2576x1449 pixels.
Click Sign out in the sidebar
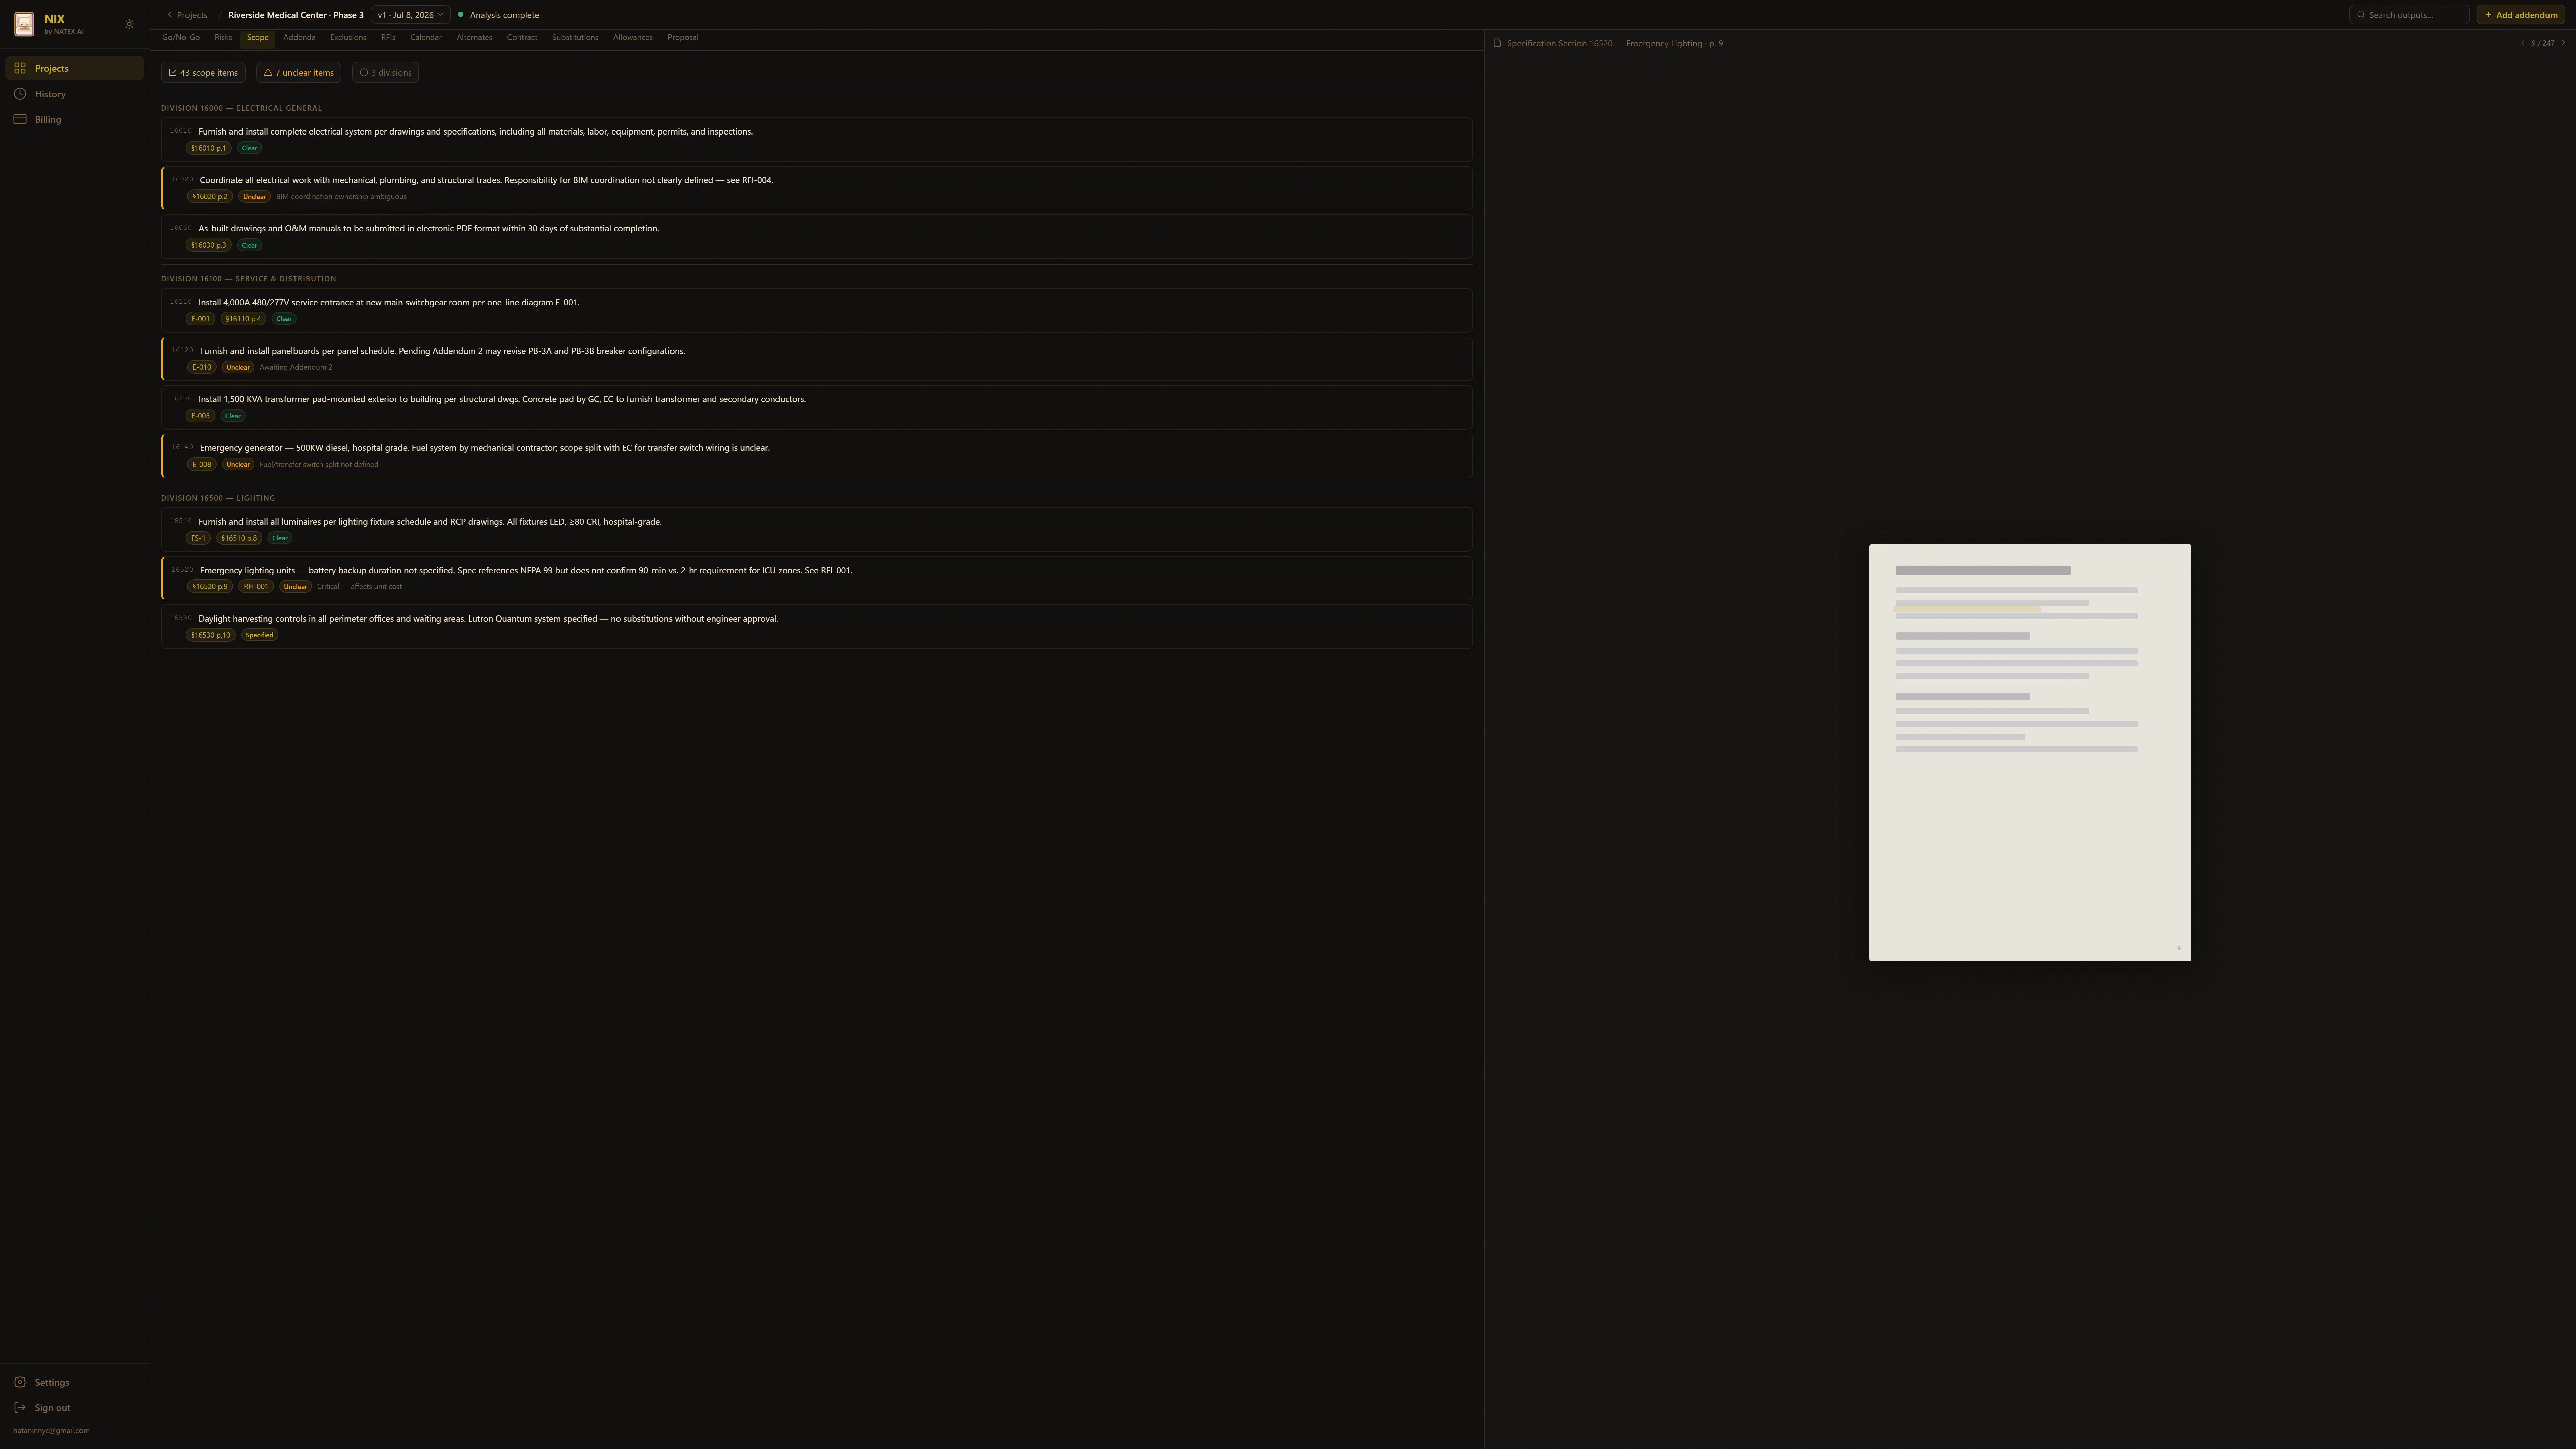coord(75,1408)
